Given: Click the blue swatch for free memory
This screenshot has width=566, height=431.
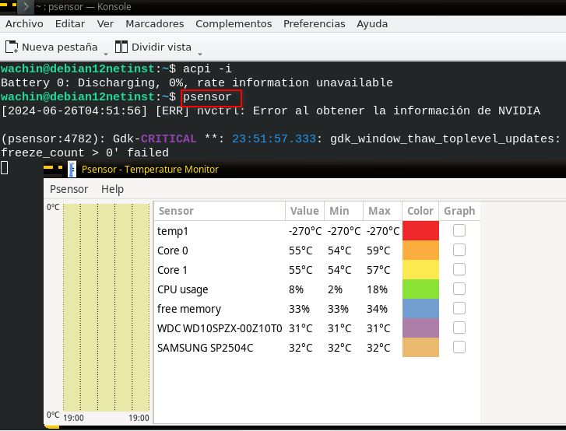Looking at the screenshot, I should (420, 308).
